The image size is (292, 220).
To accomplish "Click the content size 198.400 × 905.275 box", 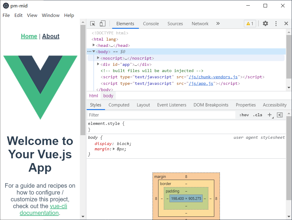I will [x=186, y=198].
